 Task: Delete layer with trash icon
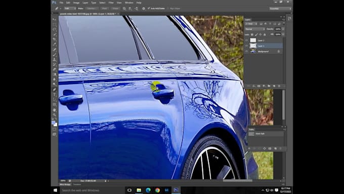[x=279, y=86]
